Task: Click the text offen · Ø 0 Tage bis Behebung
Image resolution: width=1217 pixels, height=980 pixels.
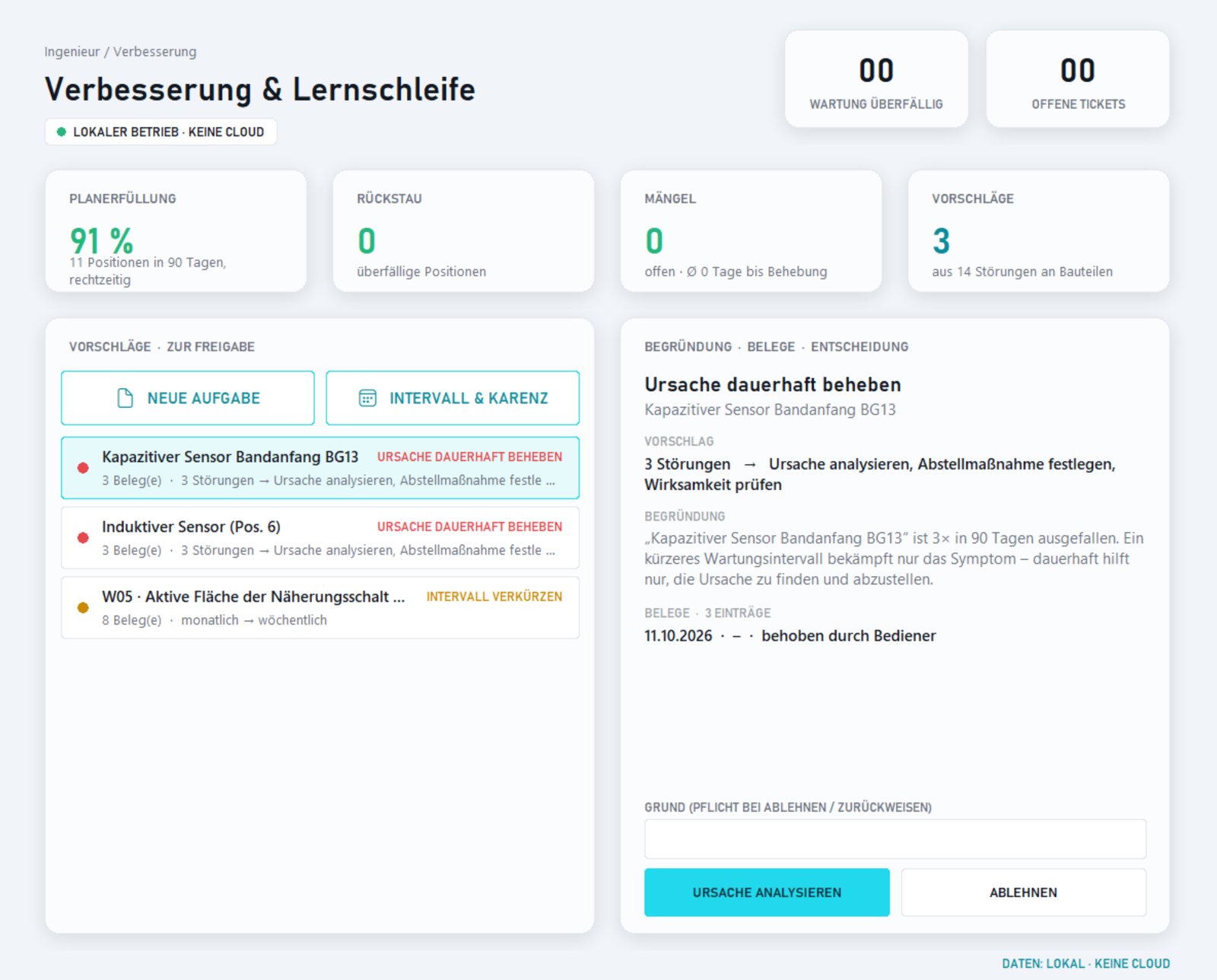Action: 736,272
